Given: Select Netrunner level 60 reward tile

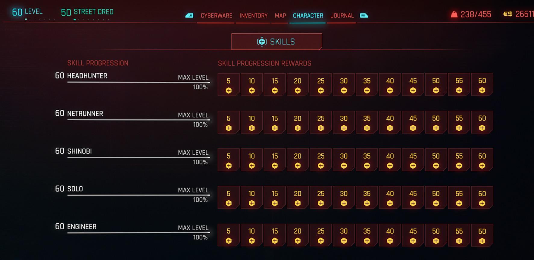Looking at the screenshot, I should coord(482,122).
